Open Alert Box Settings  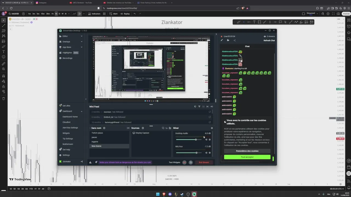(x=70, y=128)
